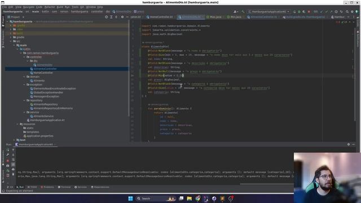
Task: Open the Tools menu
Action: point(75,7)
